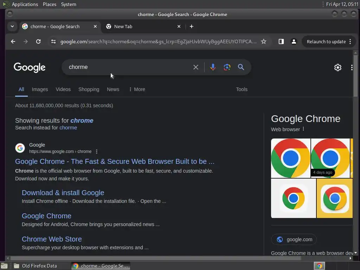Viewport: 360px width, 270px height.
Task: Click the scroll right arrow on horizontal scrollbar
Action: [x=351, y=258]
